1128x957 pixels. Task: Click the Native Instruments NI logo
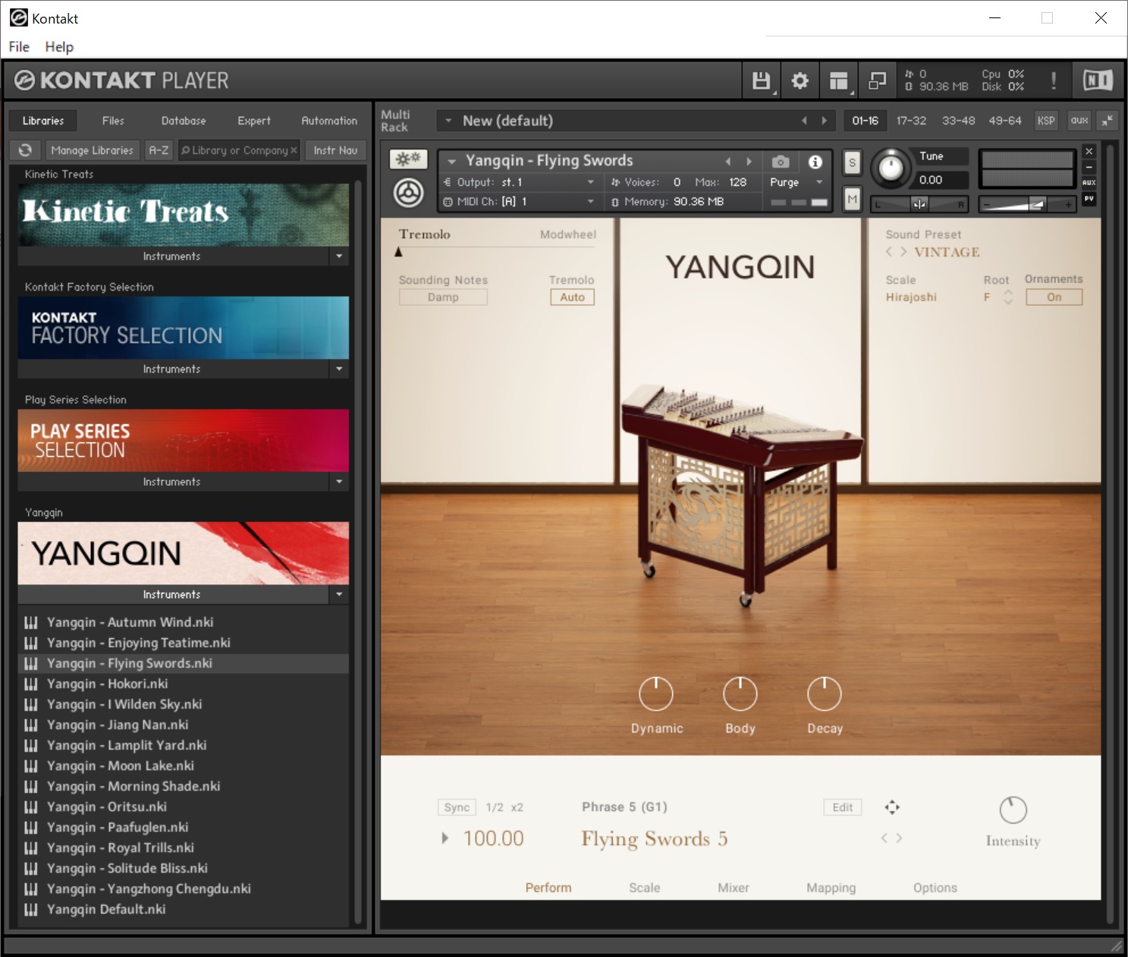coord(1097,80)
